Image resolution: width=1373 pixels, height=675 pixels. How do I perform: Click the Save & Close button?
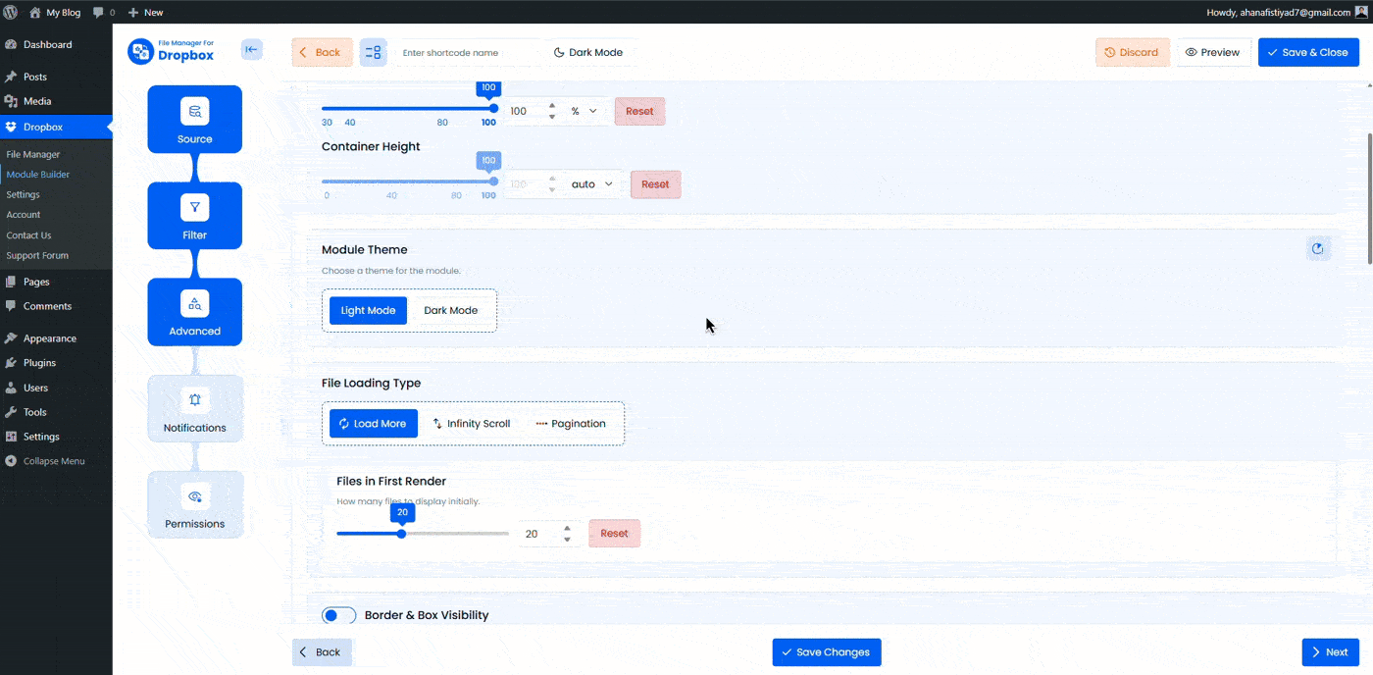click(x=1308, y=51)
